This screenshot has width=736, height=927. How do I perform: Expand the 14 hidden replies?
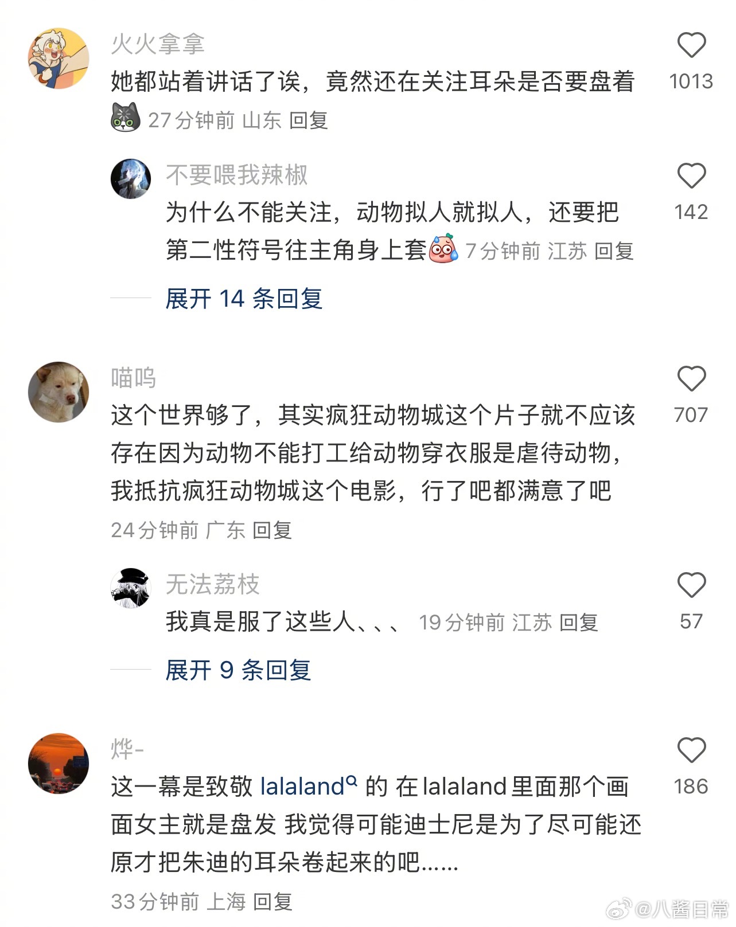(x=244, y=299)
